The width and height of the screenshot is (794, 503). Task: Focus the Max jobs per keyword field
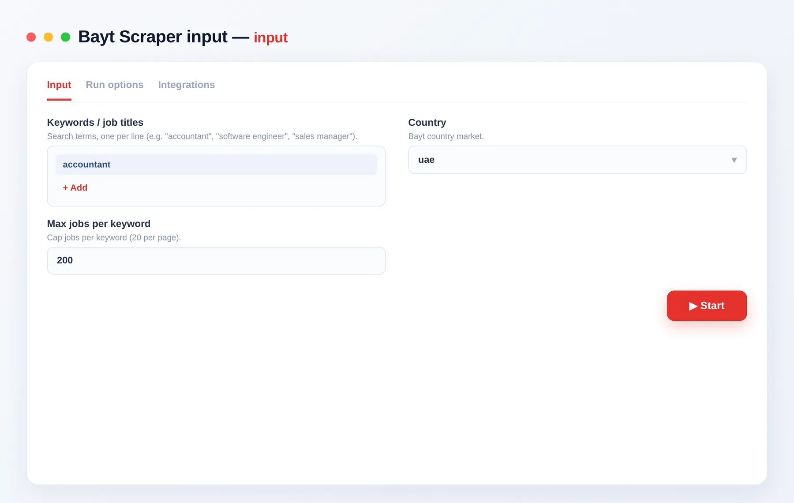click(x=216, y=261)
